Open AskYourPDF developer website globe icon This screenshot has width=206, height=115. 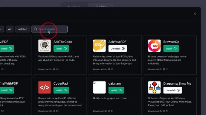pyautogui.click(x=109, y=69)
